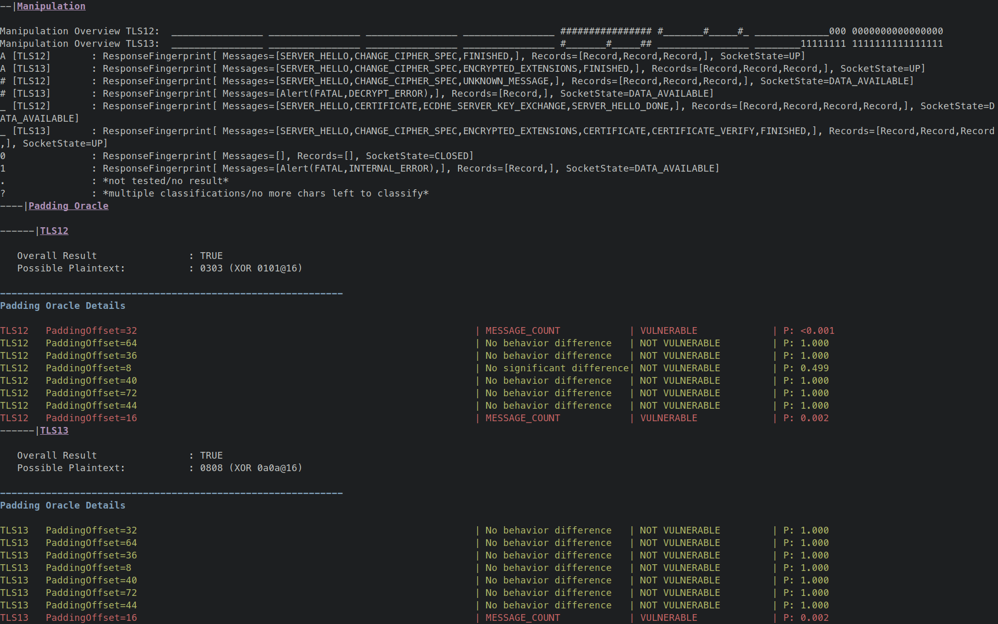Click first Padding Oracle Details heading
The image size is (998, 624).
click(62, 306)
